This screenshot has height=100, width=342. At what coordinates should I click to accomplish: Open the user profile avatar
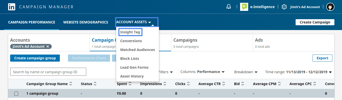[330, 7]
